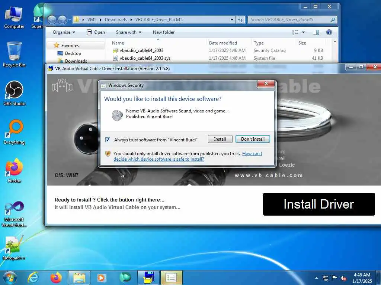Click VM1 in the address breadcrumb

click(92, 20)
